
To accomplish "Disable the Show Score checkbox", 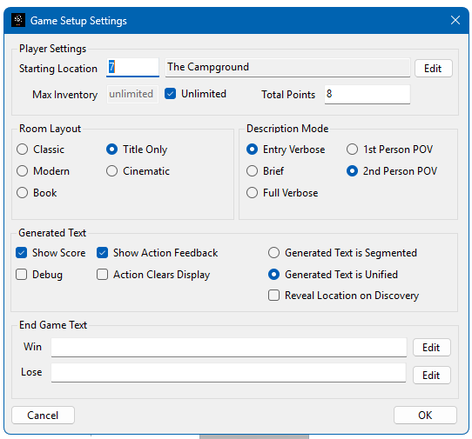I will click(22, 253).
